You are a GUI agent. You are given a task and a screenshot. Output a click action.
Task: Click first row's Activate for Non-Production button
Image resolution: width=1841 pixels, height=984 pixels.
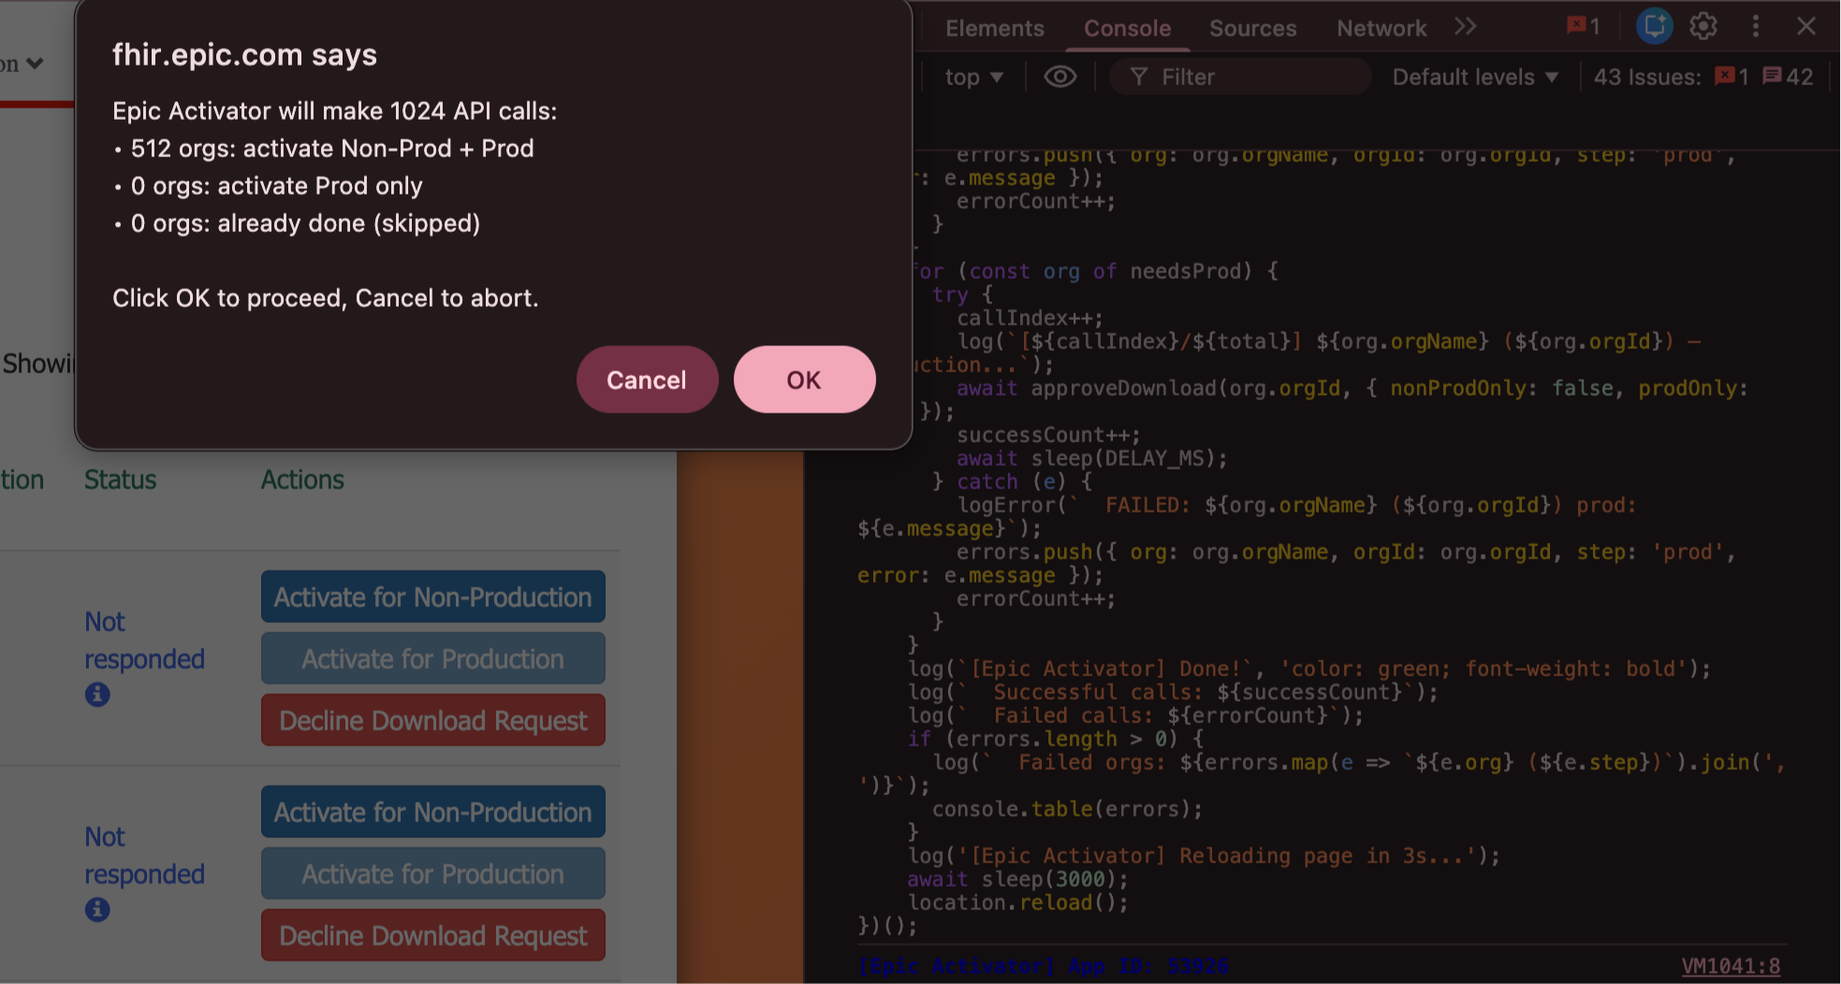click(433, 597)
